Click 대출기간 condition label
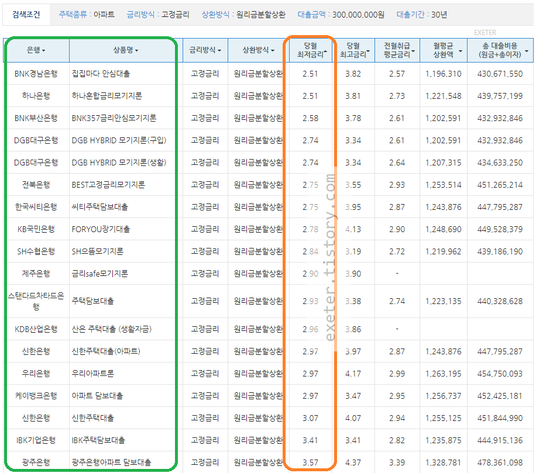Viewport: 536px width, 473px height. 411,15
